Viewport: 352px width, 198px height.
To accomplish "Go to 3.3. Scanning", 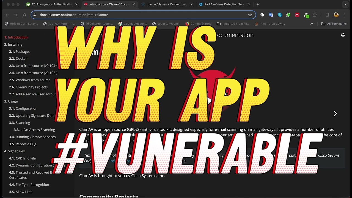I will [20, 123].
